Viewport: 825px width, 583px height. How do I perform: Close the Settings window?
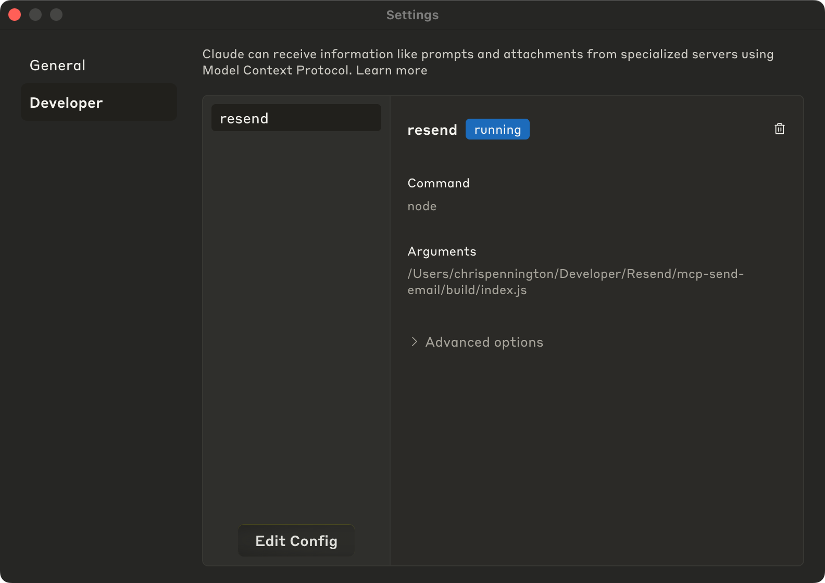point(15,15)
